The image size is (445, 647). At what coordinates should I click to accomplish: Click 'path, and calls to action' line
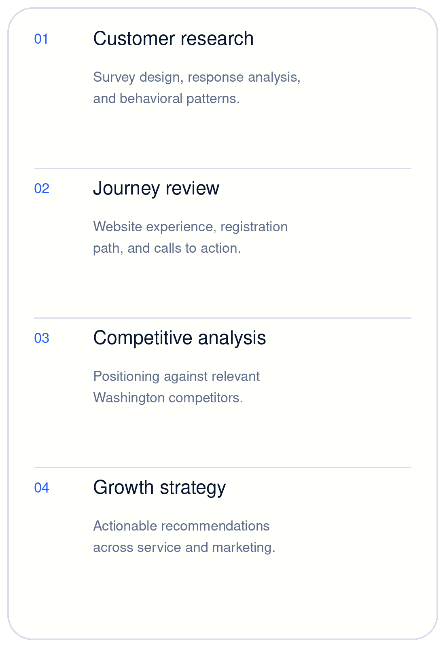[x=167, y=248]
